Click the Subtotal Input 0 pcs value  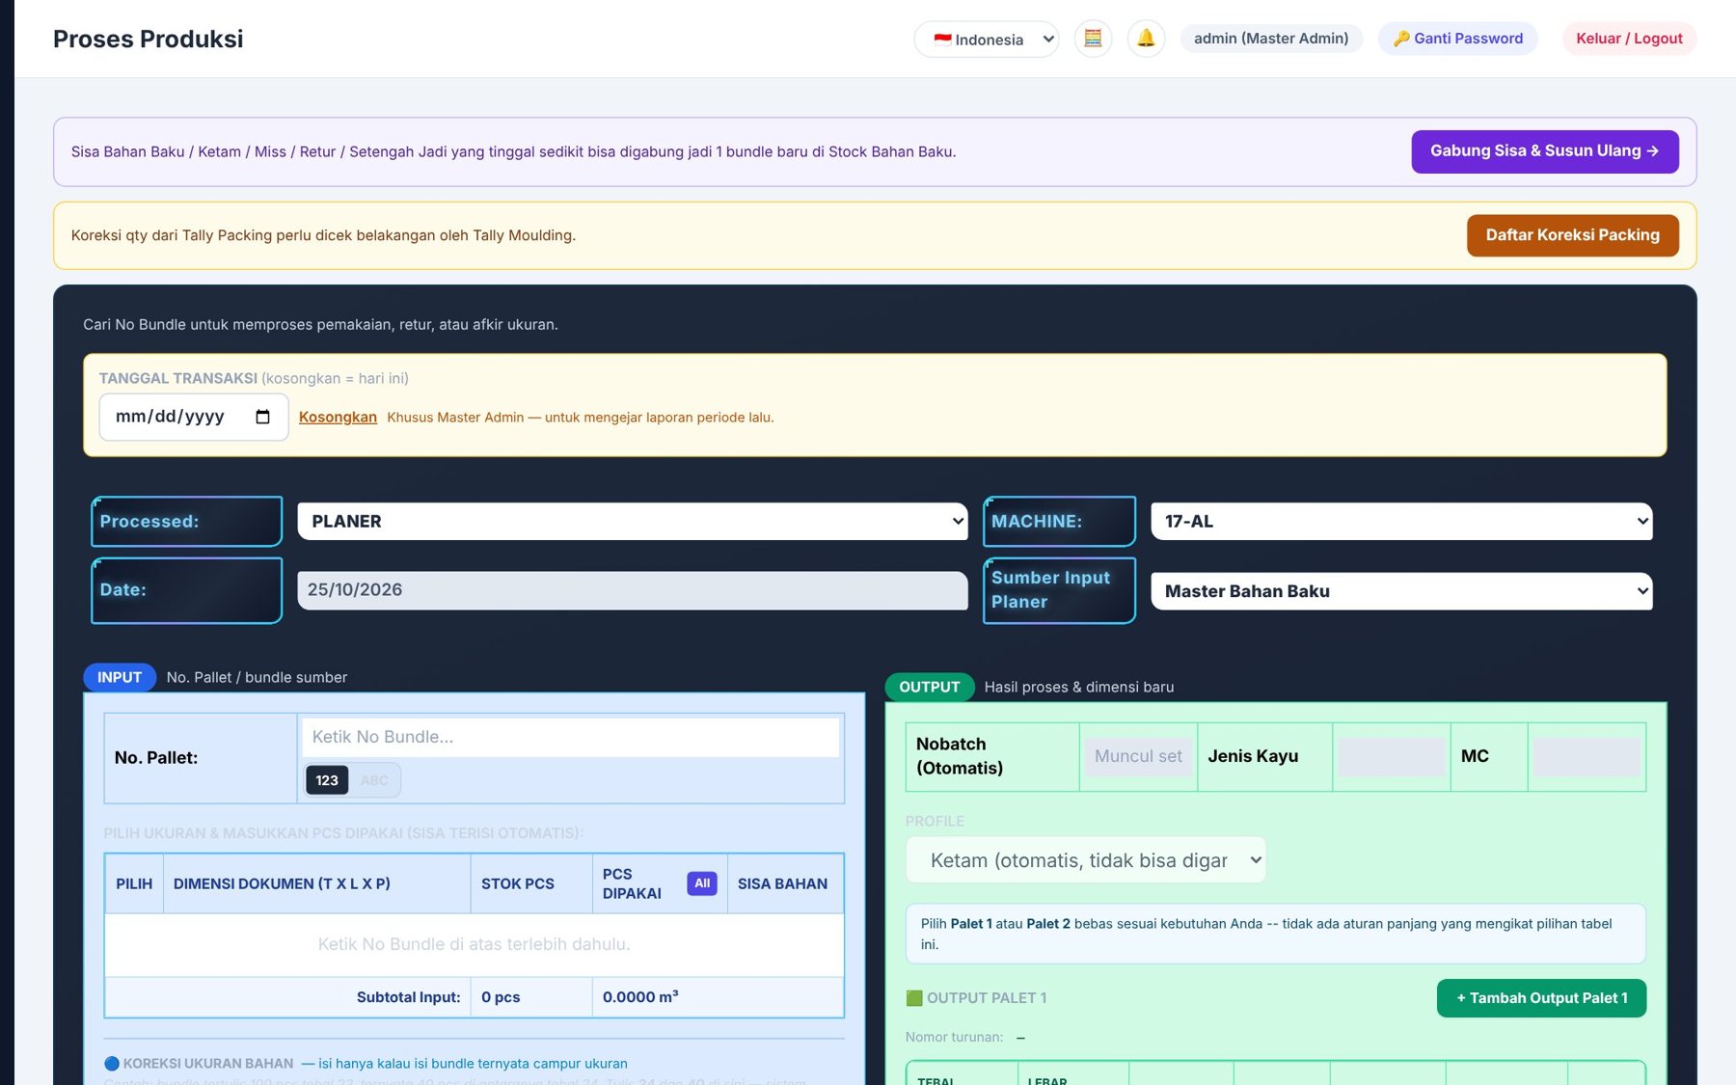tap(501, 997)
